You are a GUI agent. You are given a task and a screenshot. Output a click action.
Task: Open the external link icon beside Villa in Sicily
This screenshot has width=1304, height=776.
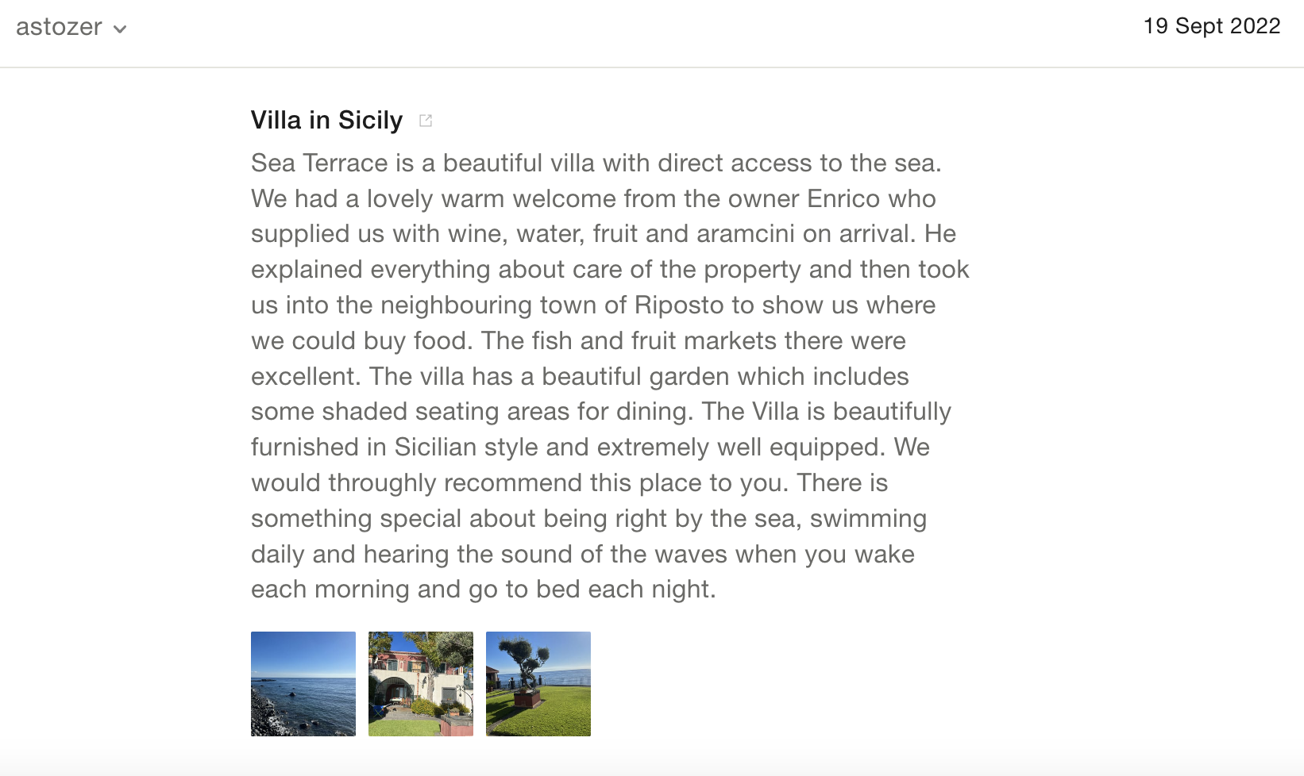tap(426, 121)
